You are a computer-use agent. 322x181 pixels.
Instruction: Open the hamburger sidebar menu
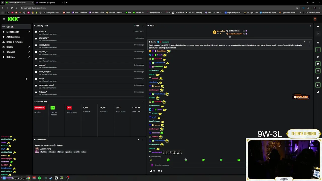(4, 19)
